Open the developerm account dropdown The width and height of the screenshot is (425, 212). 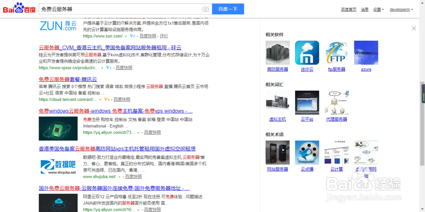402,9
